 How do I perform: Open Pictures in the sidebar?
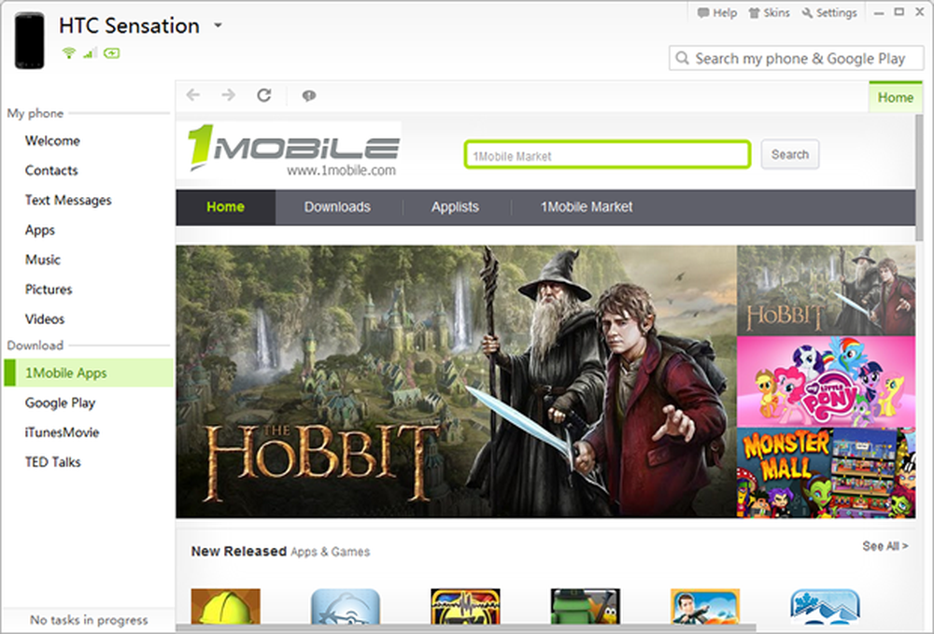tap(49, 289)
